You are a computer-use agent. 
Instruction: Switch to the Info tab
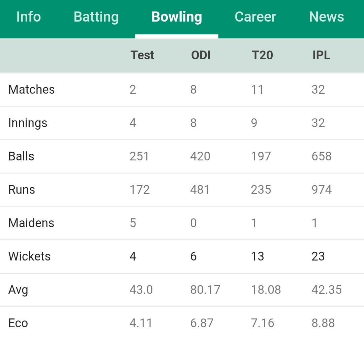[29, 17]
